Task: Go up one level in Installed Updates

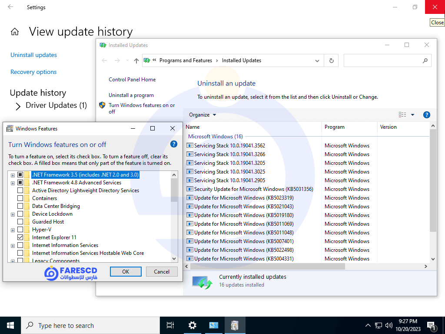Action: [x=136, y=60]
